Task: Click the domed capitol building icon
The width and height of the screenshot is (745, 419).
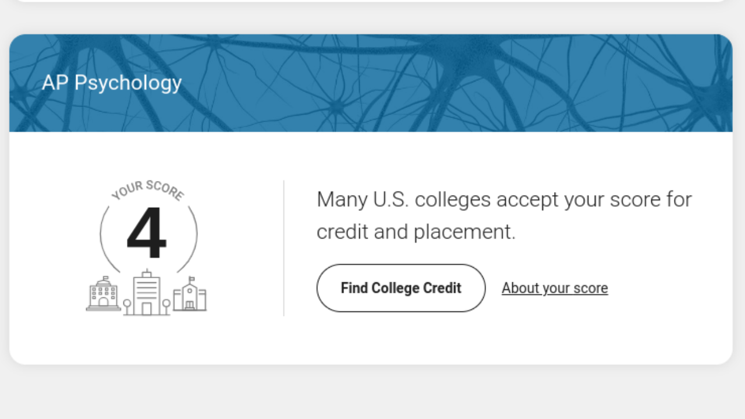Action: click(104, 294)
